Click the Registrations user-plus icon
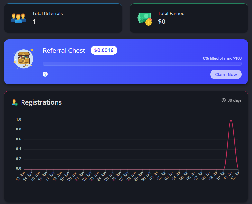 tap(14, 102)
